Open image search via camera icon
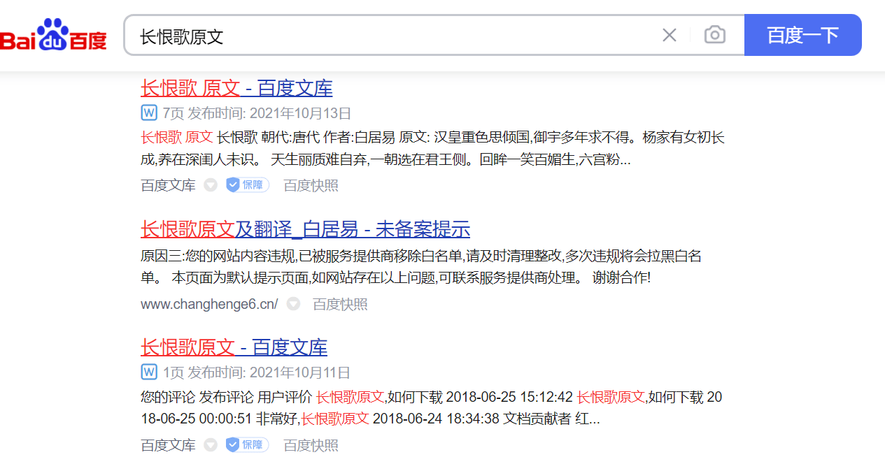This screenshot has width=885, height=464. [714, 35]
